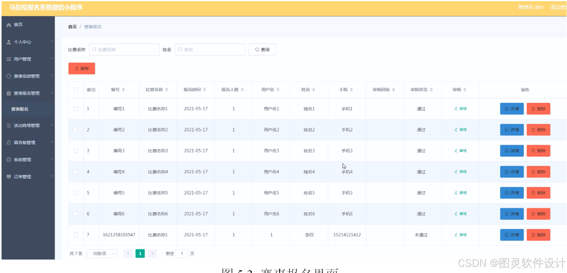The width and height of the screenshot is (567, 273).
Task: Click the icon beside 赛事信息管理
Action: pyautogui.click(x=9, y=76)
